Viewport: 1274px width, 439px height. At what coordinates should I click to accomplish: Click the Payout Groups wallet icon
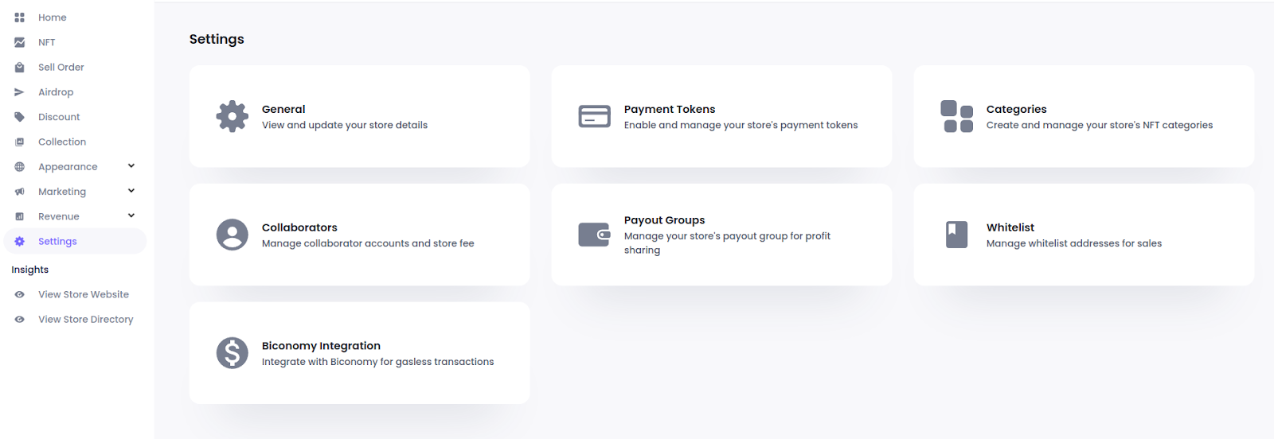[x=594, y=235]
